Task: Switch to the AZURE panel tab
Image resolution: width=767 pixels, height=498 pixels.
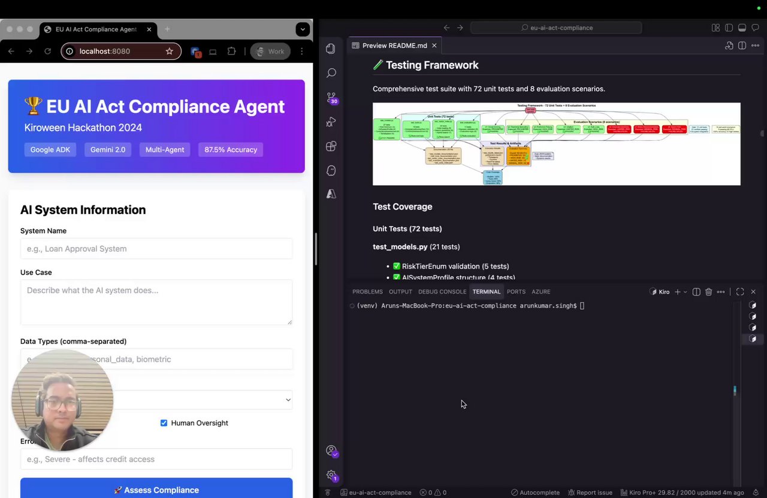Action: pyautogui.click(x=540, y=292)
